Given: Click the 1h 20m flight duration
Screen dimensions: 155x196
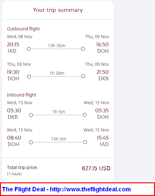Looking at the screenshot, I should (57, 73).
